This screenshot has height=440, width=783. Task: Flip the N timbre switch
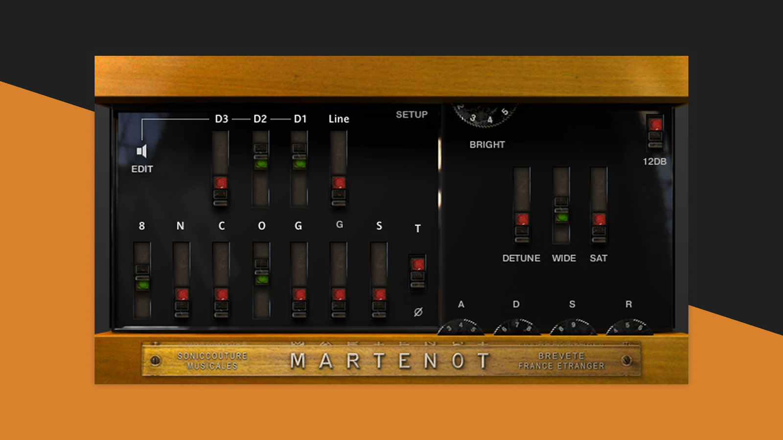click(x=182, y=280)
